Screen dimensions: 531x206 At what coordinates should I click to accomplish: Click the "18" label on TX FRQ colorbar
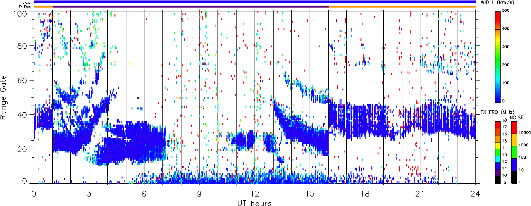504,120
